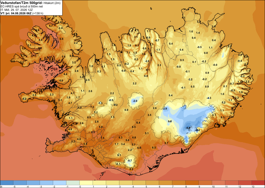
Task: Pick the light blue legend swatch between -2 and -1
Action: pyautogui.click(x=59, y=183)
